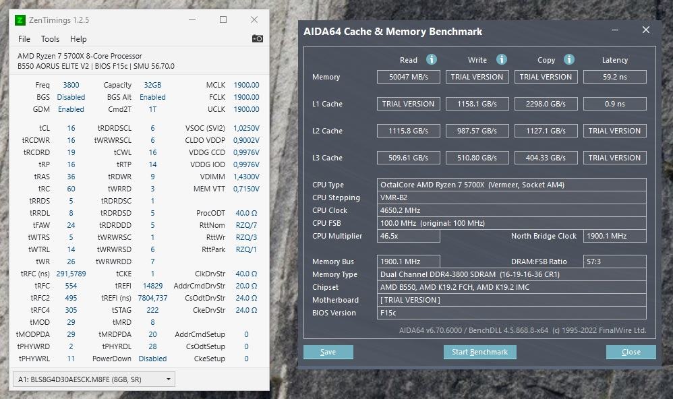Select the tREFI value 14829
This screenshot has width=673, height=399.
point(153,286)
